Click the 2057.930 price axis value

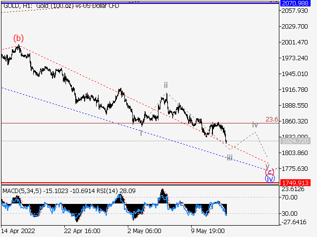tap(295, 11)
